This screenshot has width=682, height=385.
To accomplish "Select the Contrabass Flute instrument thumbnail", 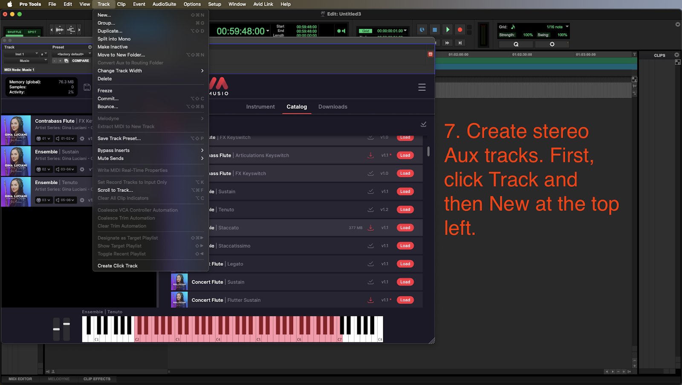I will click(x=16, y=130).
